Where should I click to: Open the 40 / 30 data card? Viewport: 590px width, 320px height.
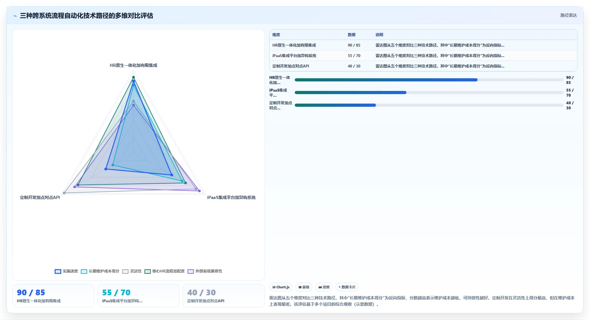click(224, 296)
